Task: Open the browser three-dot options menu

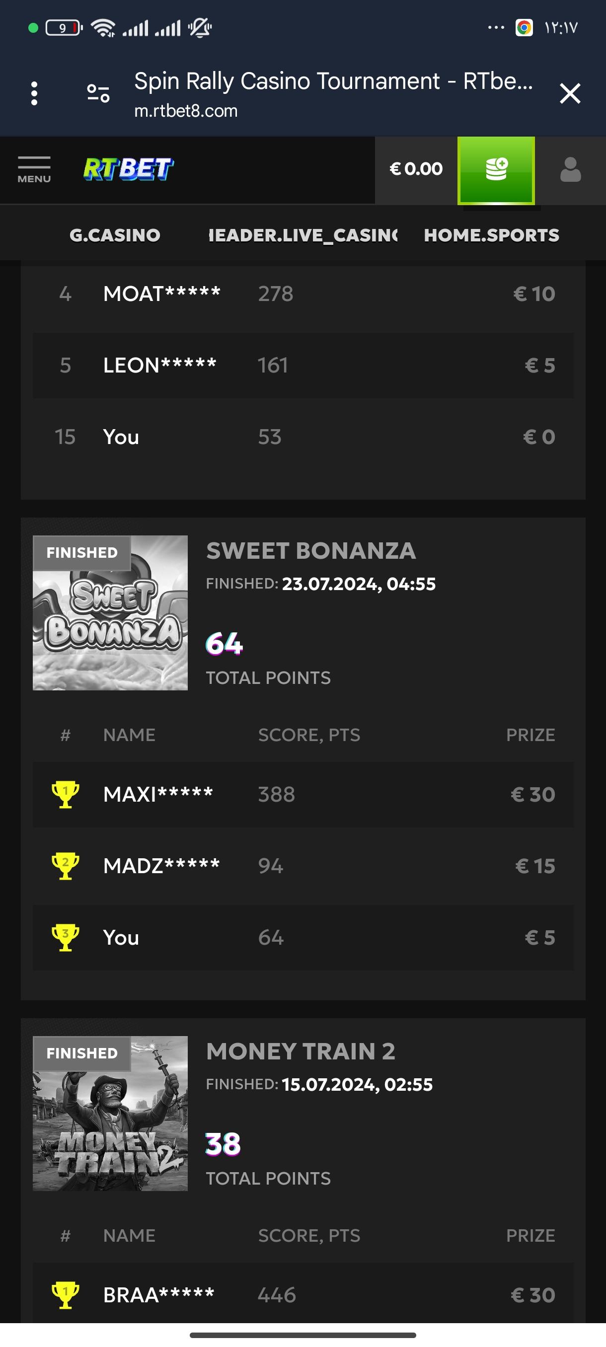Action: (34, 93)
